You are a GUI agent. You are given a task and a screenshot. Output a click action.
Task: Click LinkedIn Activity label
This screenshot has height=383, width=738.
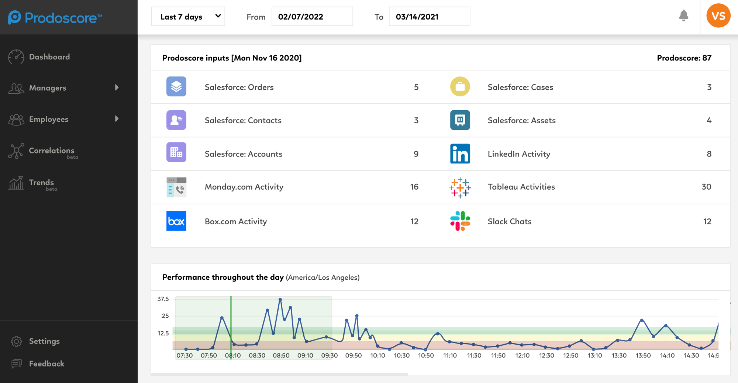(x=519, y=154)
